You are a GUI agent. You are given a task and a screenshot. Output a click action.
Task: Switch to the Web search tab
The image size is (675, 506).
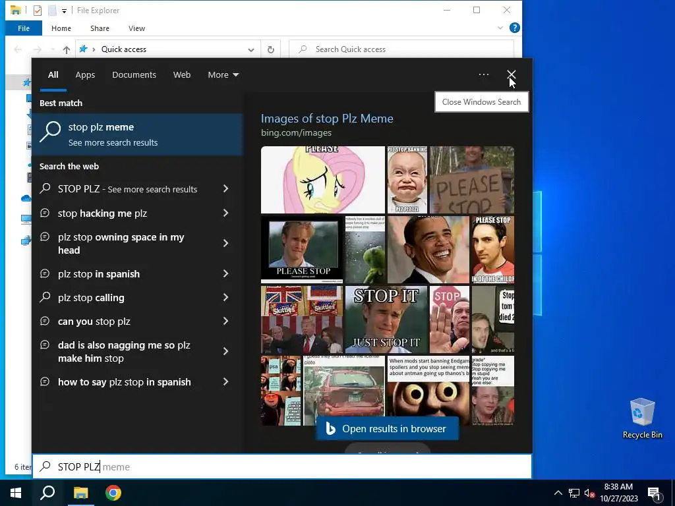pos(182,75)
